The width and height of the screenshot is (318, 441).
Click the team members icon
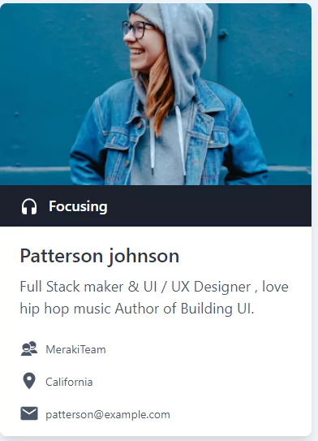tap(29, 348)
